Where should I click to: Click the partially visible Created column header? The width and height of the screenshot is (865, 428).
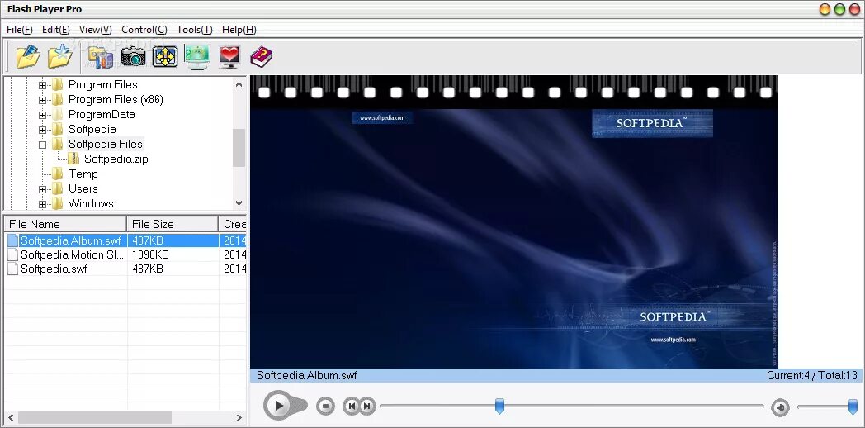(233, 224)
